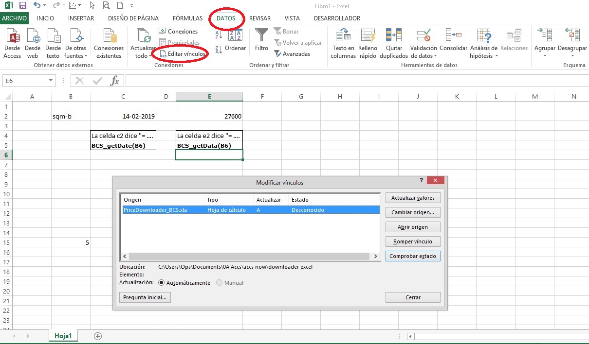This screenshot has height=344, width=589.
Task: Select cell E2 containing 27600
Action: [x=209, y=116]
